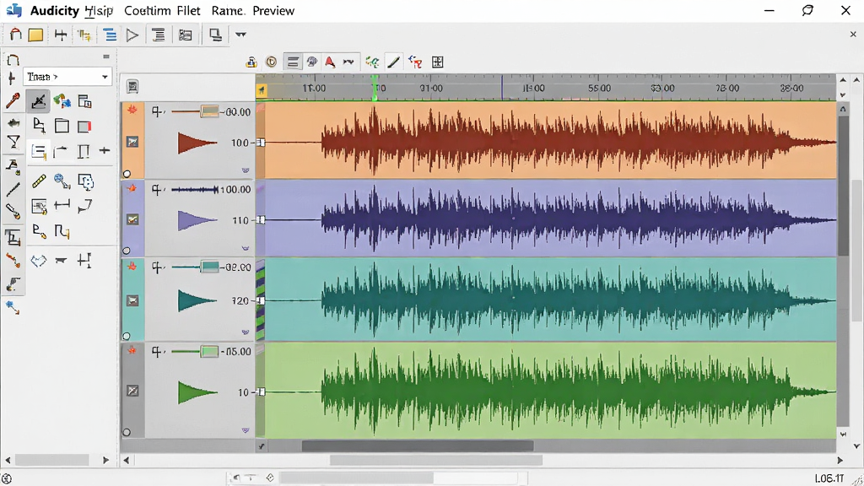Click the green playhead marker on the ruler
864x486 pixels.
coord(375,88)
